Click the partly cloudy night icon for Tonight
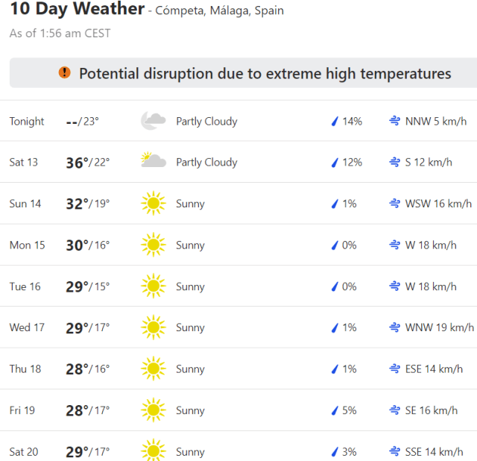477x461 pixels. [153, 121]
